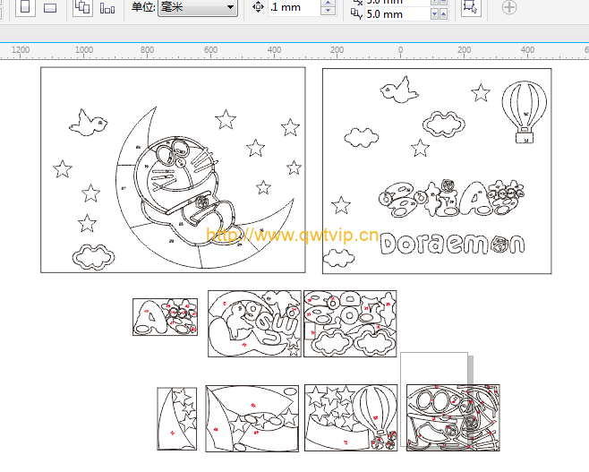Toggle the Treat as Filled icon
The image size is (589, 472).
point(471,7)
